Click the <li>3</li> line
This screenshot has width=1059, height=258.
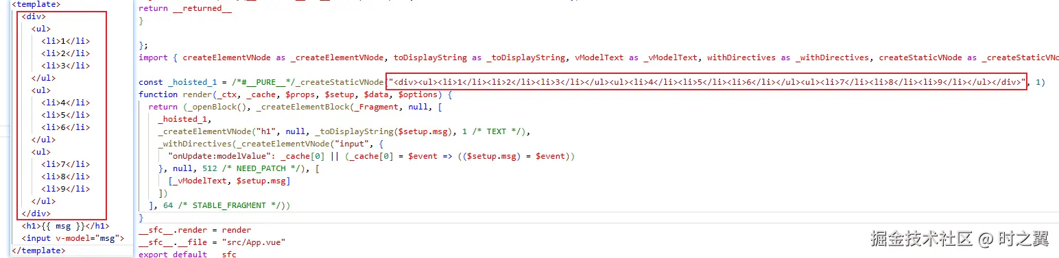point(65,66)
